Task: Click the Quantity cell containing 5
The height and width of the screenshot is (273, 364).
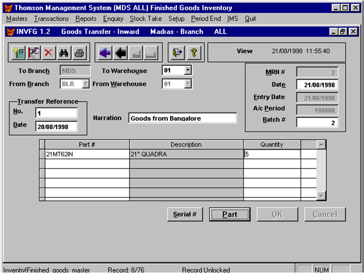Action: pyautogui.click(x=272, y=154)
